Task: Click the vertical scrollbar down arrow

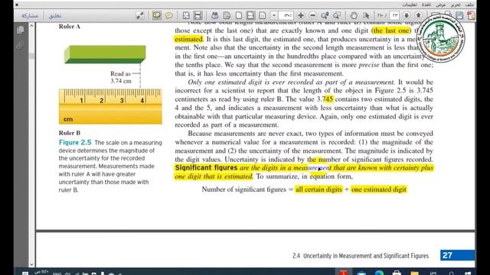Action: [31, 264]
